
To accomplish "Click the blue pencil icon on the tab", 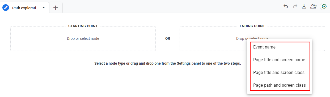I will click(x=6, y=8).
